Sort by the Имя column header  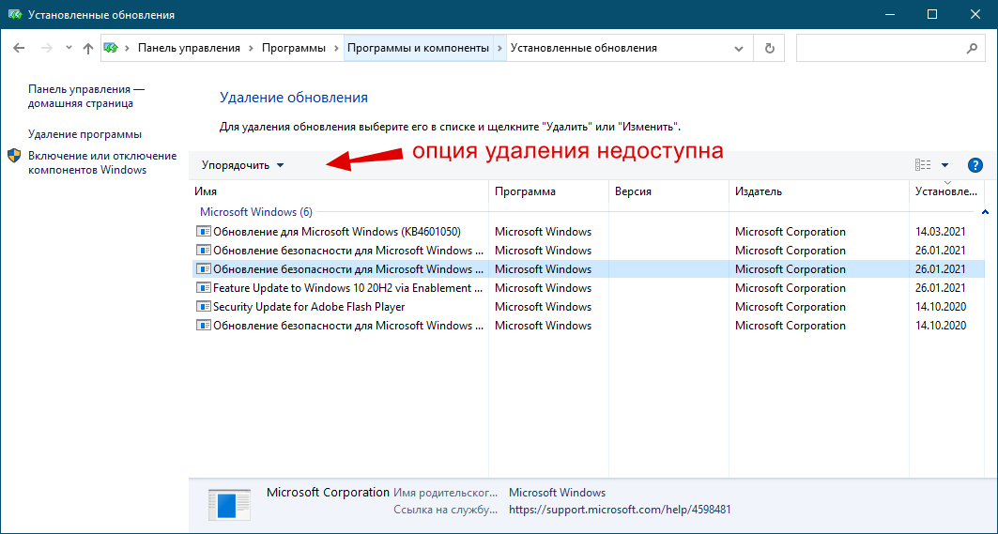point(341,191)
